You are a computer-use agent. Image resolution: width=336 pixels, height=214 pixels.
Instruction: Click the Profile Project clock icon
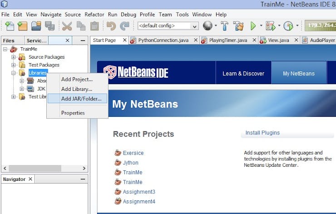pyautogui.click(x=288, y=26)
